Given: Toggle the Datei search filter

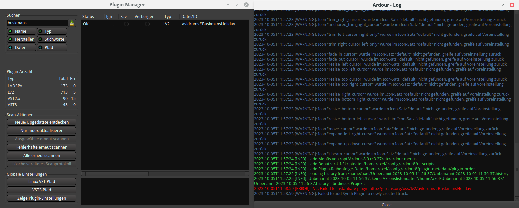Looking at the screenshot, I should [x=22, y=48].
